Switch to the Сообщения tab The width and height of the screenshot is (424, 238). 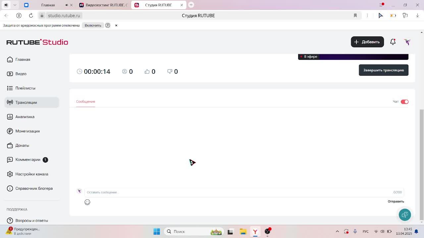[85, 101]
